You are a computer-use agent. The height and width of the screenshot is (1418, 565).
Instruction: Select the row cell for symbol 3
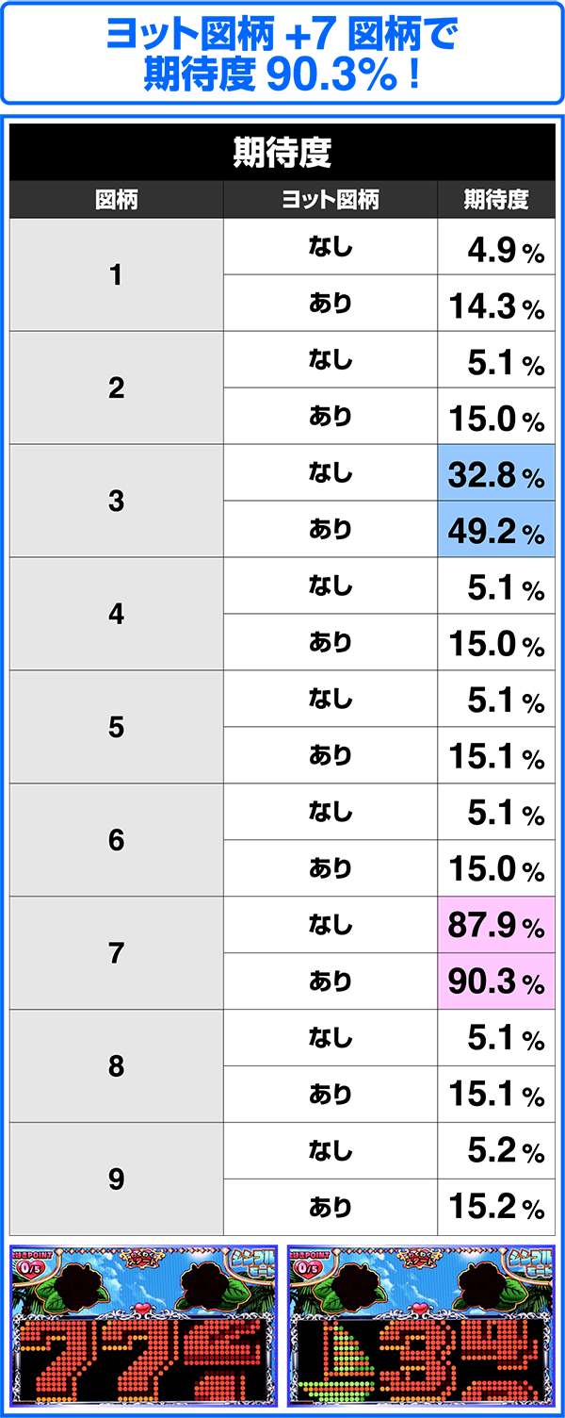coord(117,501)
